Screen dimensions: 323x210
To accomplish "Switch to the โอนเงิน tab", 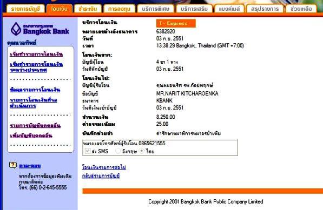I will coord(60,9).
